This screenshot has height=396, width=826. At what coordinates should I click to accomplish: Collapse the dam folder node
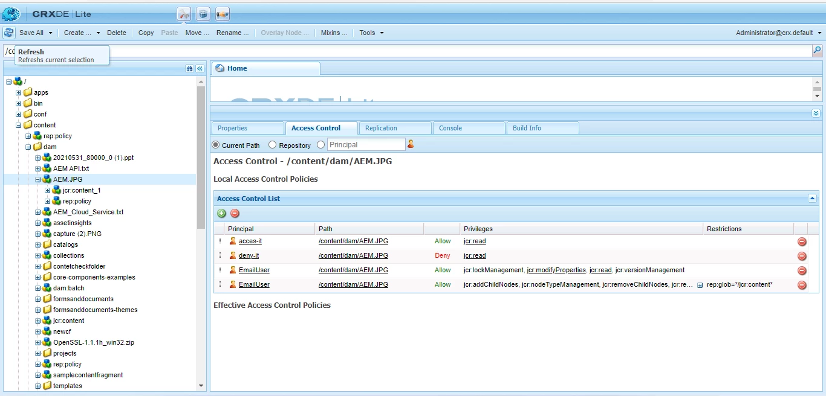point(28,147)
